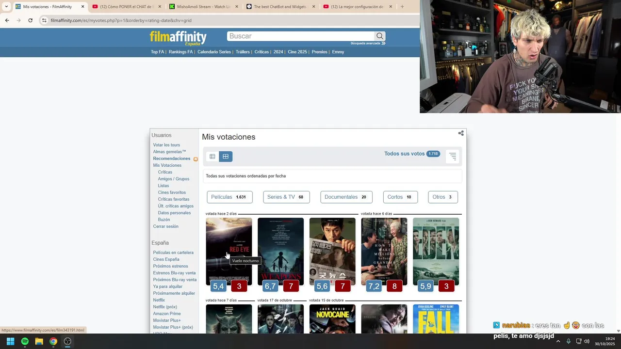Click the browser back arrow
Screen dimensions: 621x349
coord(7,20)
